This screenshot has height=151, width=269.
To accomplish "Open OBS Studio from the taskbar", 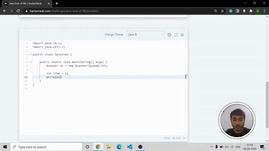I will tap(140, 147).
